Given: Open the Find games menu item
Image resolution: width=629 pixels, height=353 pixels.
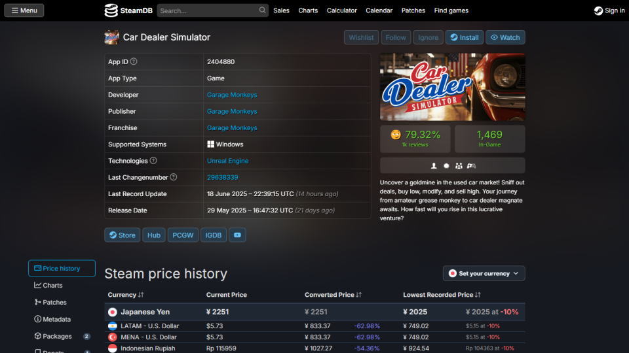Looking at the screenshot, I should [x=451, y=10].
